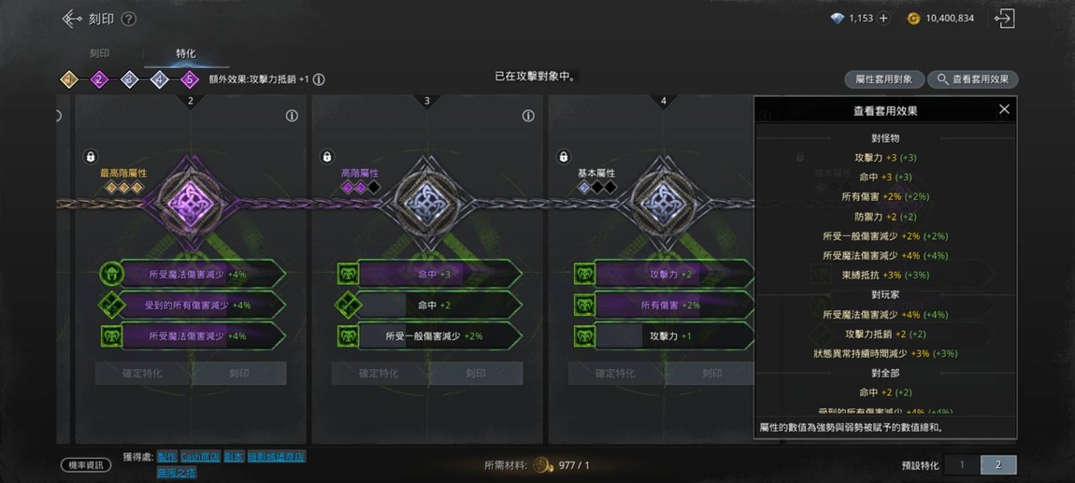The width and height of the screenshot is (1075, 483).
Task: Toggle the lock on the 最高階屬性 slot
Action: click(91, 157)
